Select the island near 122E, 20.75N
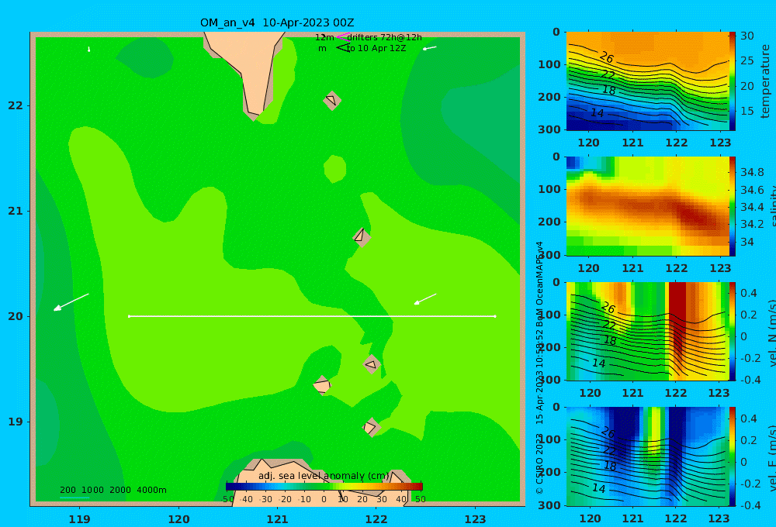 (362, 236)
